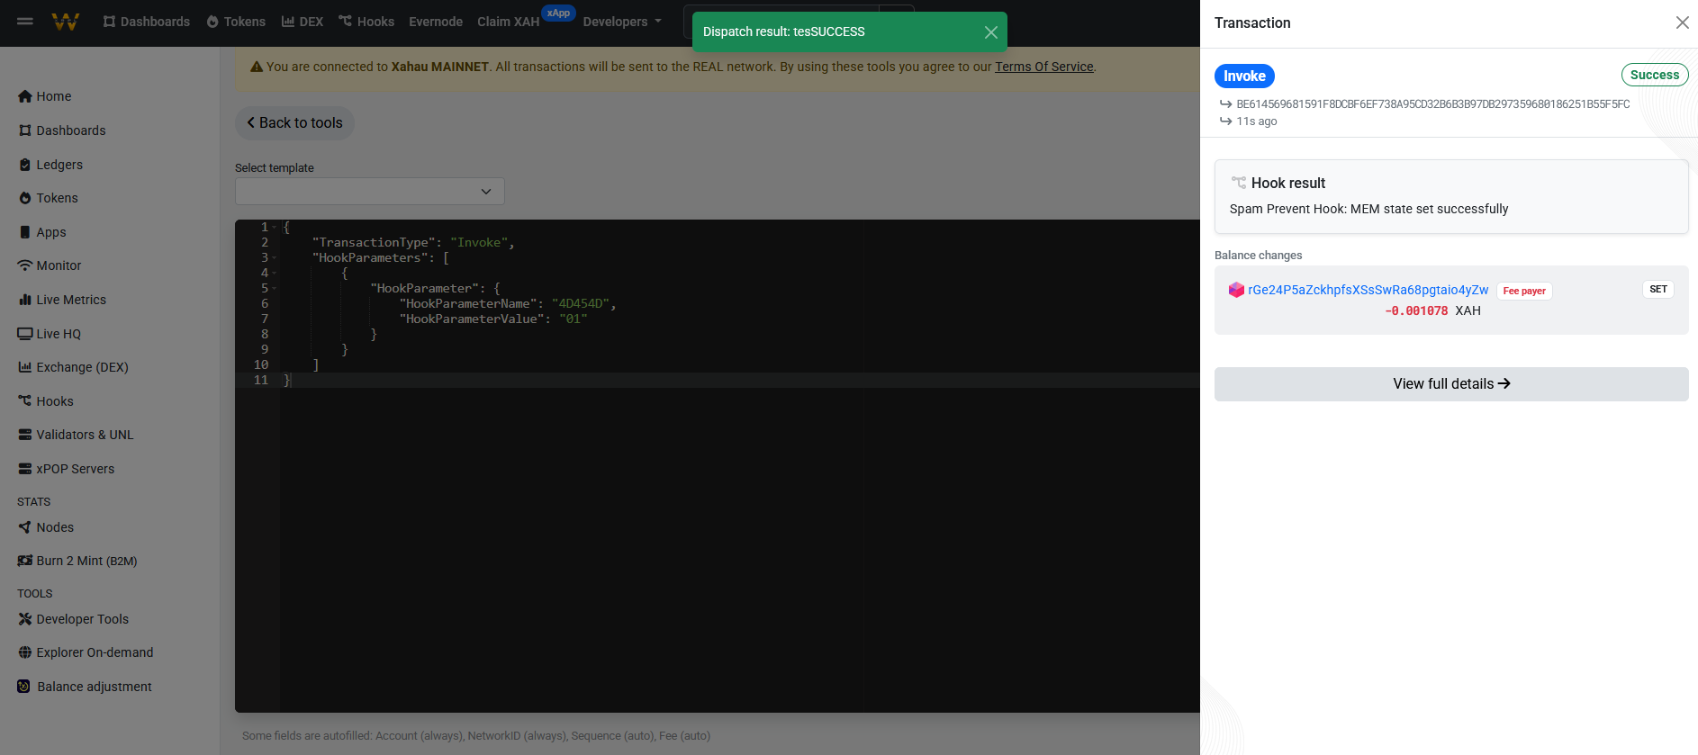The image size is (1698, 755).
Task: Open the Terms Of Service link
Action: click(1044, 67)
